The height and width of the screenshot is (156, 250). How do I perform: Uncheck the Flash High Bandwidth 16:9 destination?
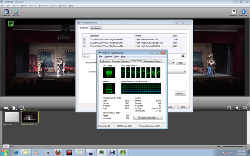tap(84, 46)
